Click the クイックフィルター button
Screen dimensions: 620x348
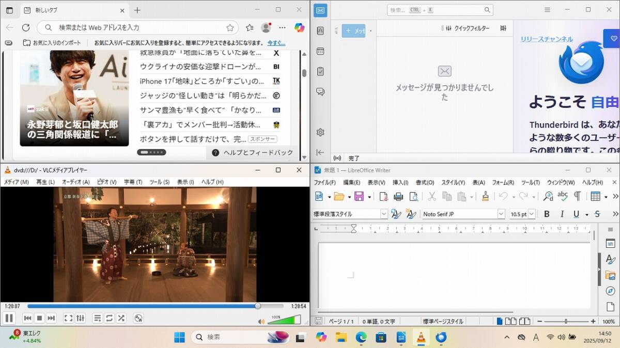tap(467, 28)
